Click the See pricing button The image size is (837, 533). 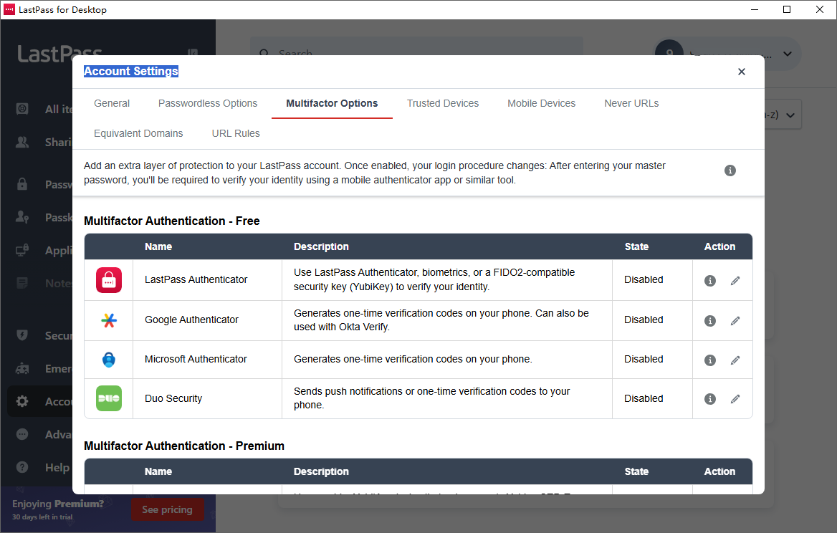(x=167, y=509)
